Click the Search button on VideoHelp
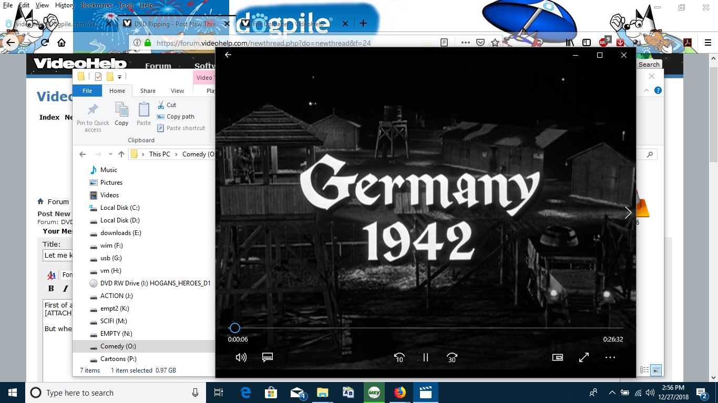Viewport: 718px width, 403px height. pyautogui.click(x=649, y=65)
